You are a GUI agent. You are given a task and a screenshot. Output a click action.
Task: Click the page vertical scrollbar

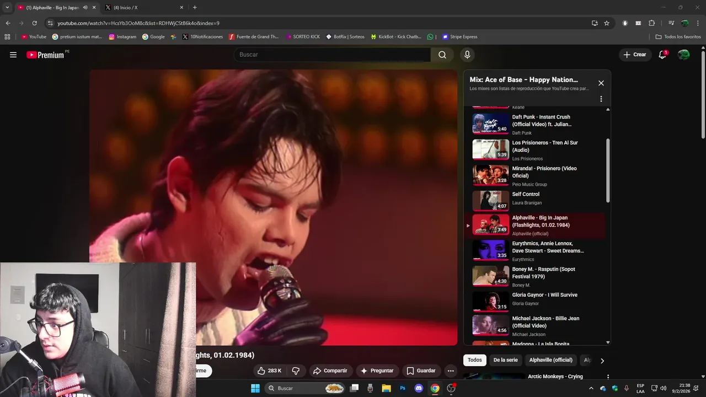[x=703, y=94]
